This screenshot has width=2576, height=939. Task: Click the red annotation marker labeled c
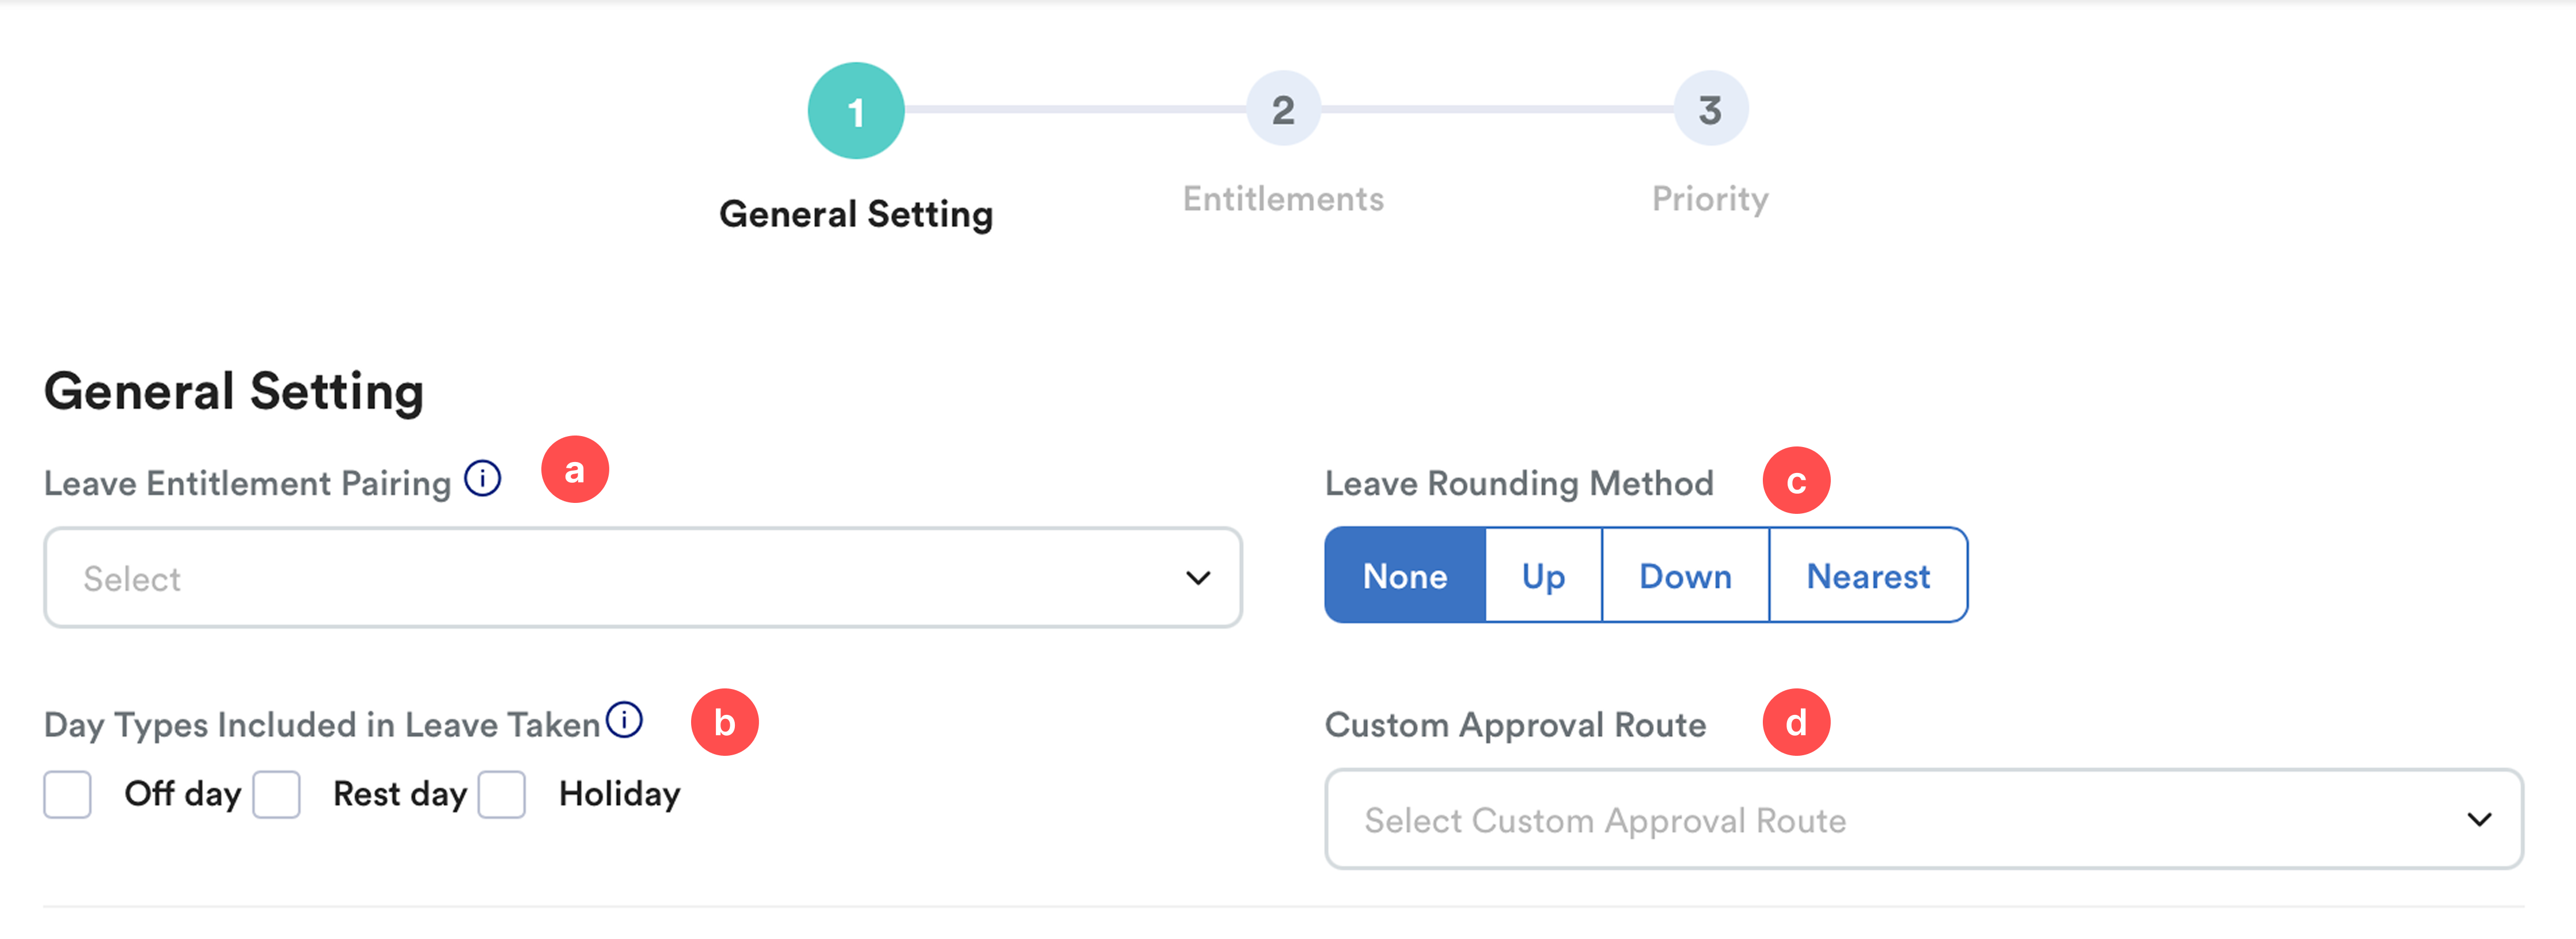[1796, 481]
